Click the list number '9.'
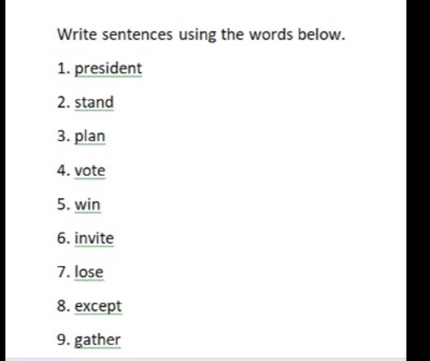Screen dimensions: 430x361 coord(64,340)
